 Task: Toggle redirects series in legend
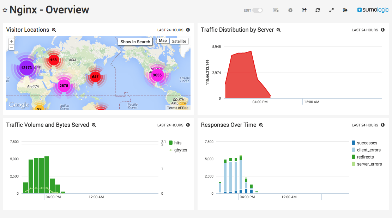(x=363, y=157)
